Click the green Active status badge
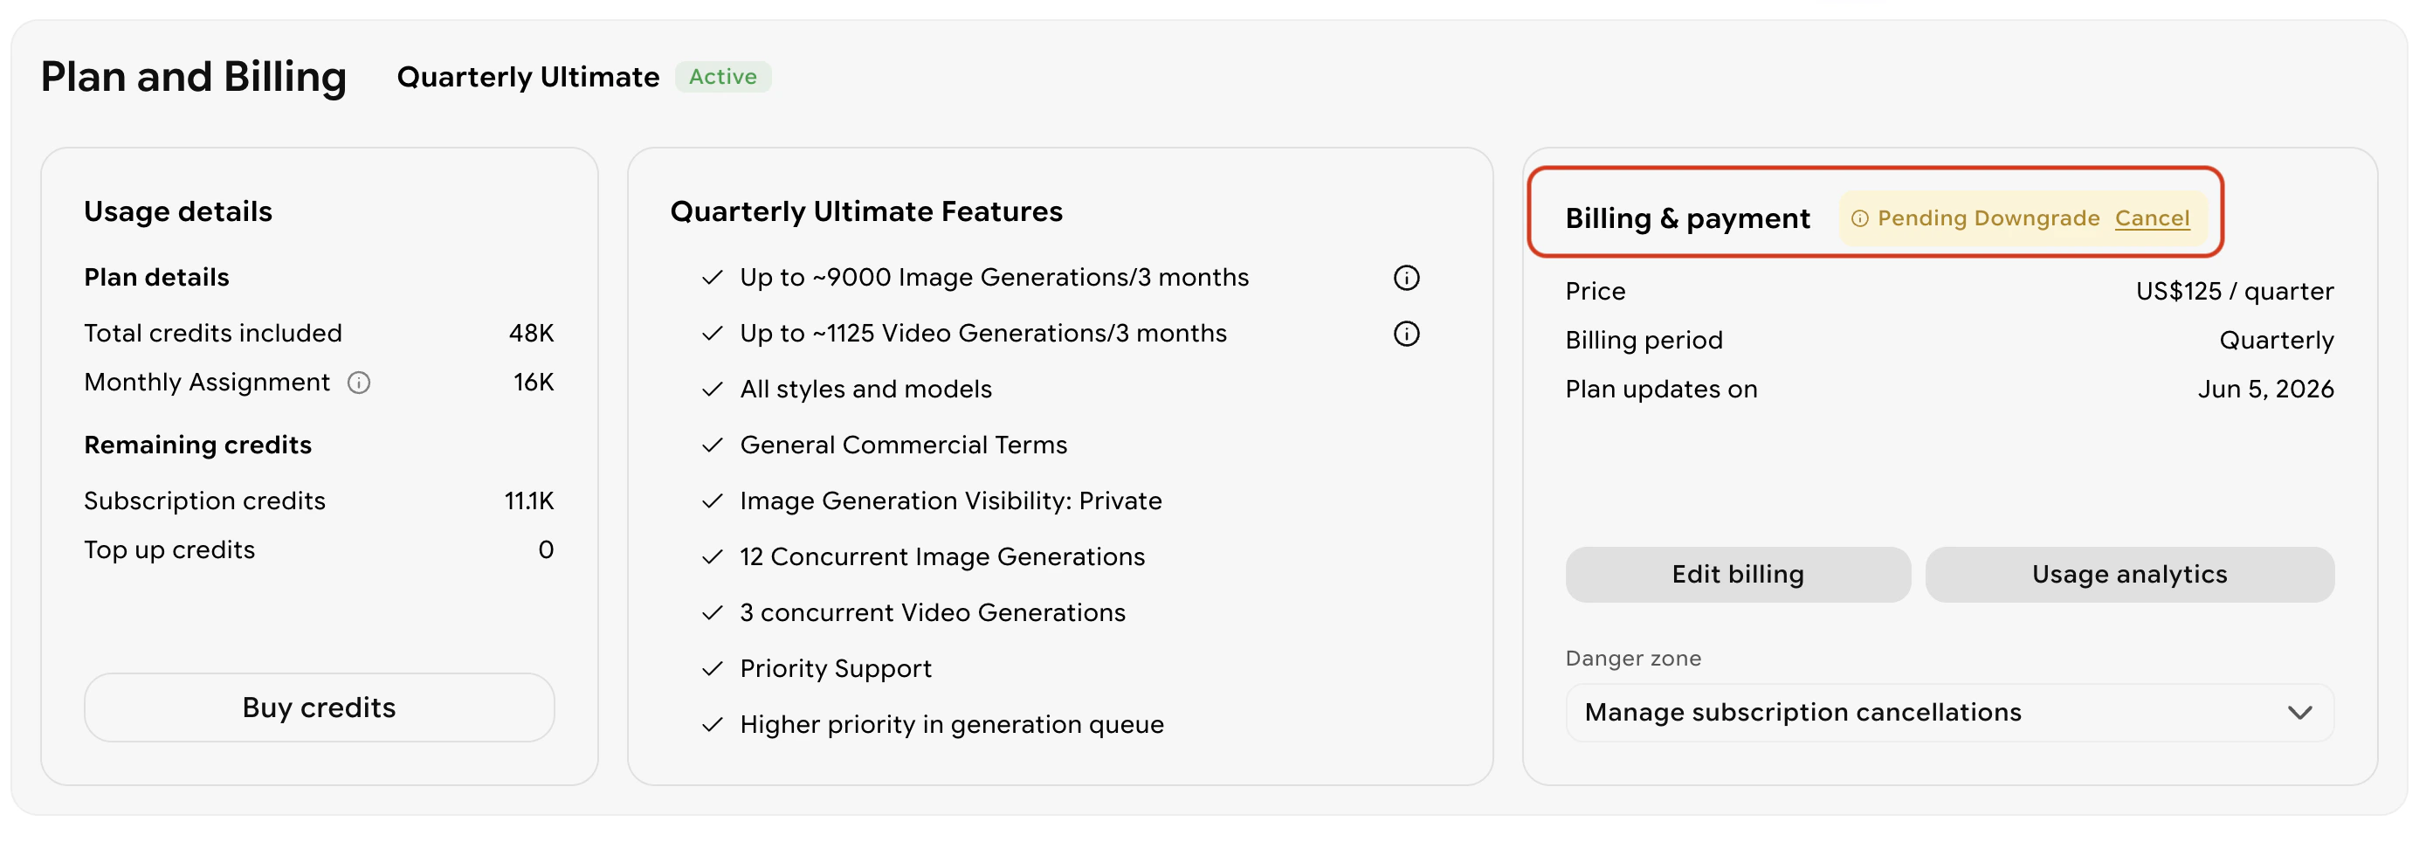 722,77
